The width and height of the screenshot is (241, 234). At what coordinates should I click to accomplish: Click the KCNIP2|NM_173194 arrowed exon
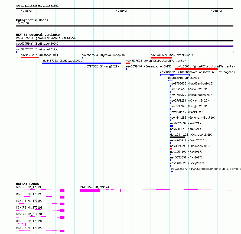tap(25, 224)
